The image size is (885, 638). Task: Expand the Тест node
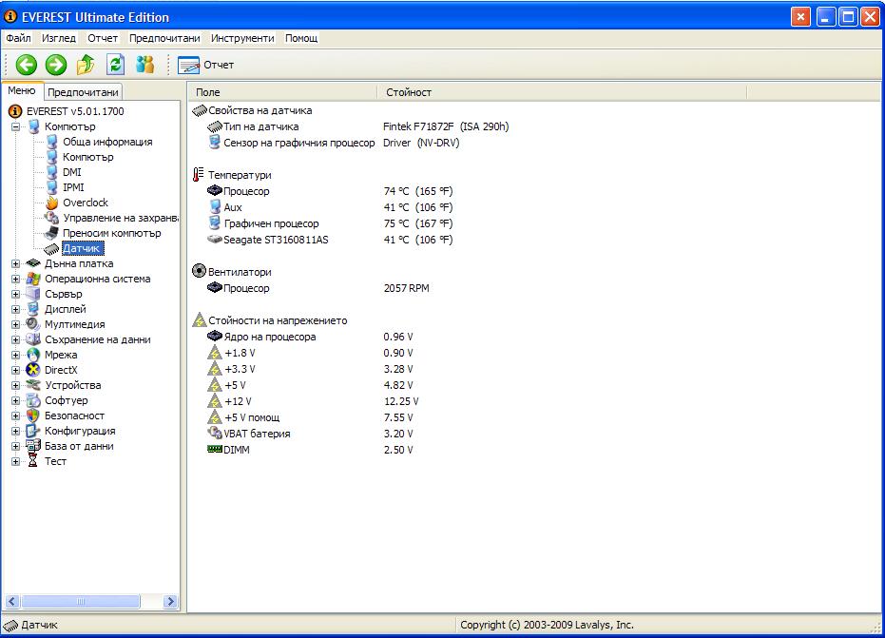pyautogui.click(x=16, y=462)
